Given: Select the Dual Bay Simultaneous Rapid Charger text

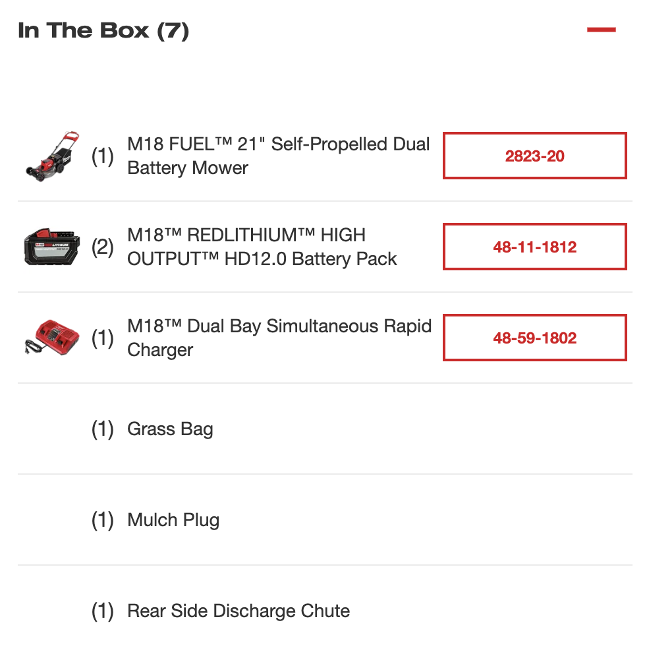Looking at the screenshot, I should coord(279,338).
